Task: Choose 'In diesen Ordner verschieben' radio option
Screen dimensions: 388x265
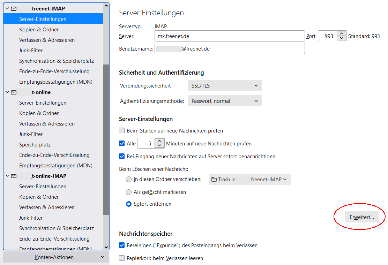Action: 129,180
